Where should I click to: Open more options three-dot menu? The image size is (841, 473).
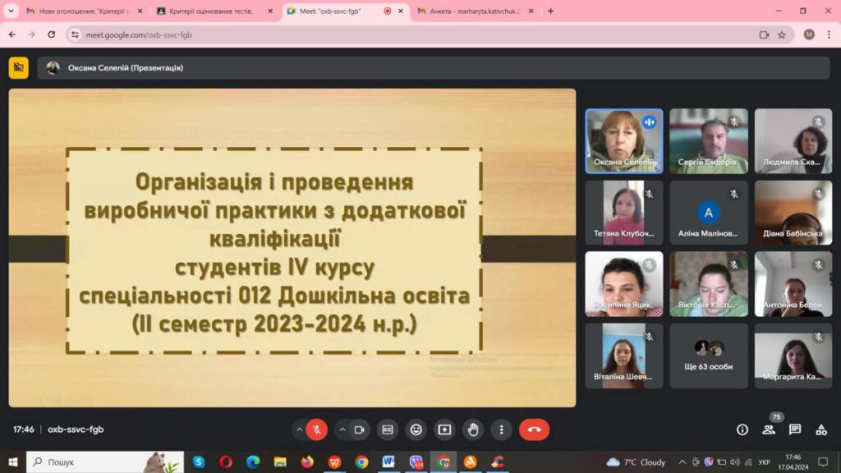pos(501,429)
